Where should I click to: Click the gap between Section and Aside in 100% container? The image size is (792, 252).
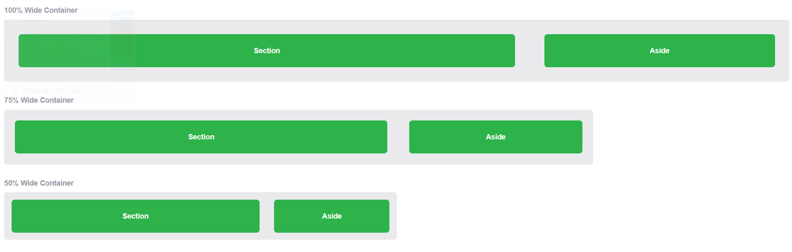pyautogui.click(x=530, y=50)
